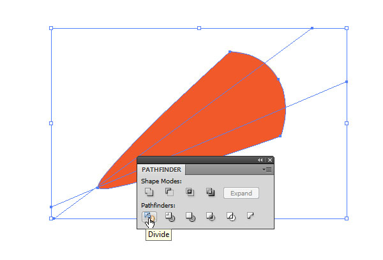Click the 'Pathfinders:' label
Screen dimensions: 383x260
[158, 205]
